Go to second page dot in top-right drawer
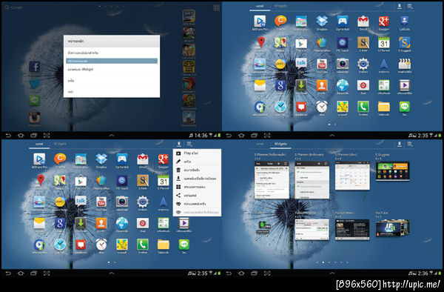444x292 pixels. click(335, 125)
